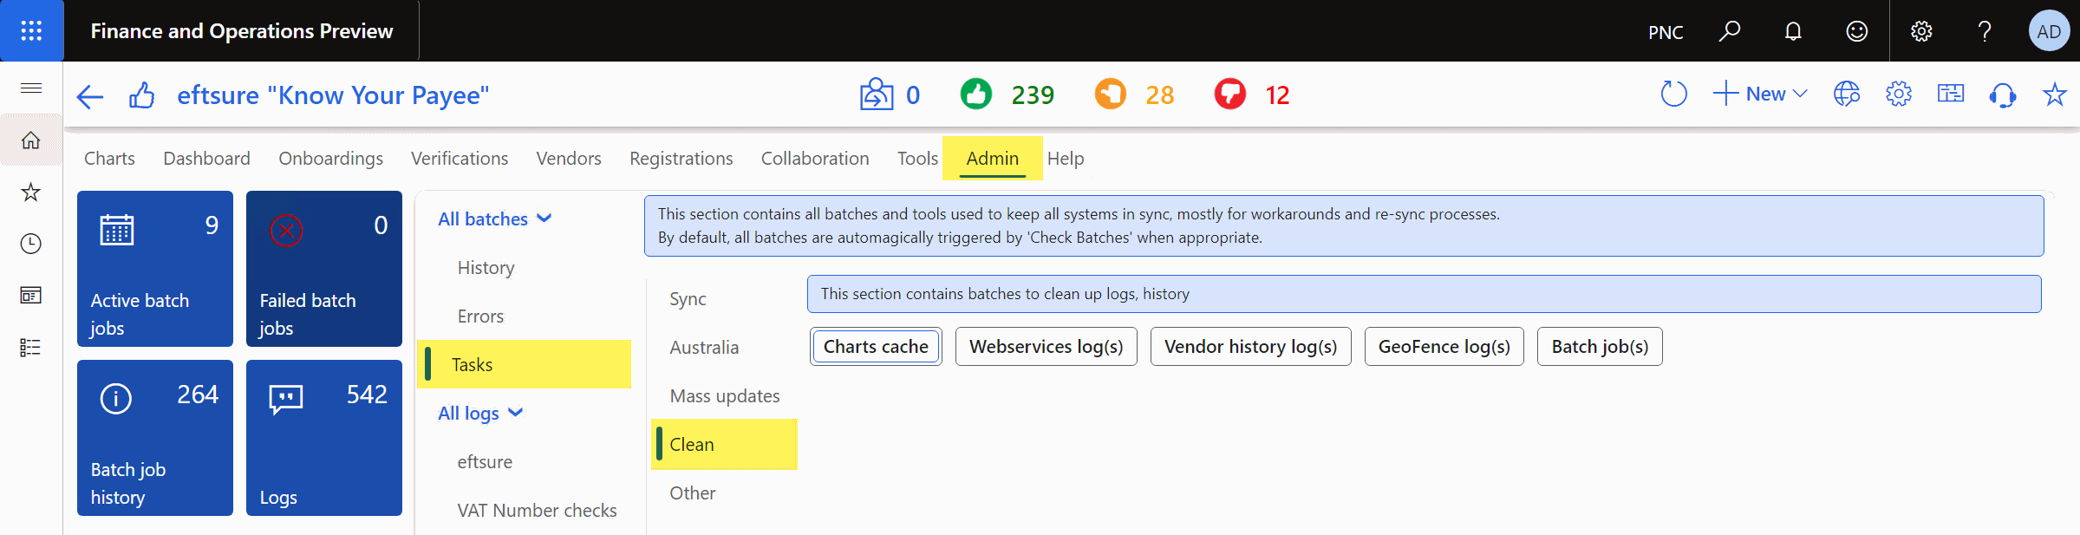Select VAT Number checks log
Screen dimensions: 2080x535
pyautogui.click(x=537, y=511)
